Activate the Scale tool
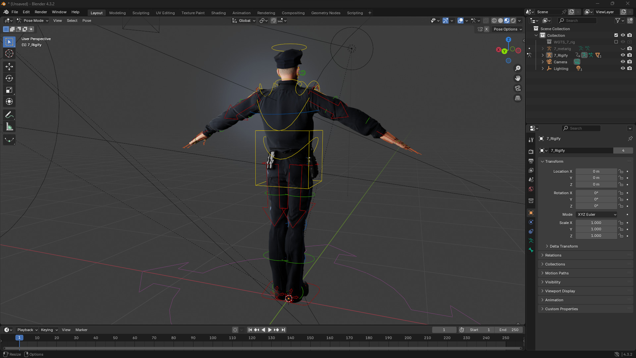 point(9,90)
